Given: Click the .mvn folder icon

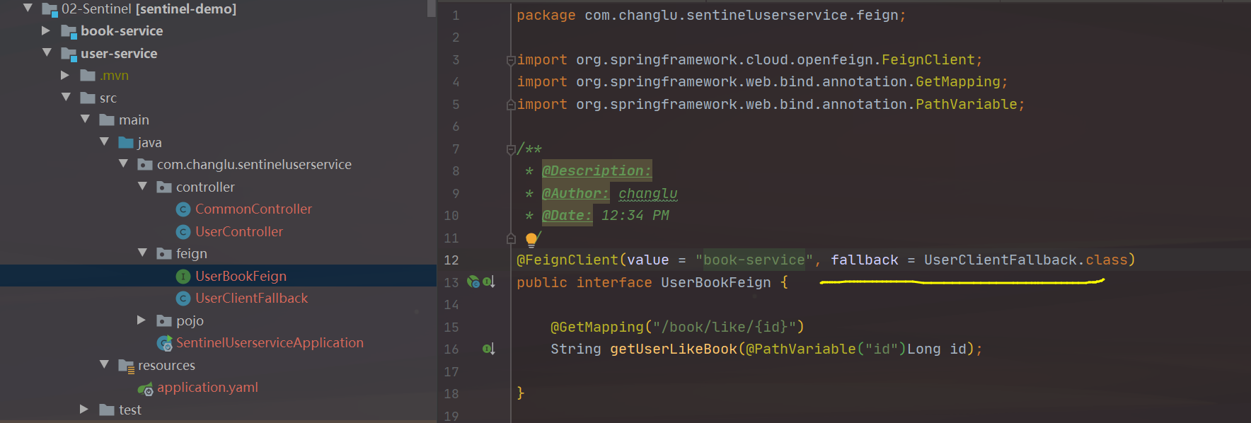Looking at the screenshot, I should click(88, 75).
